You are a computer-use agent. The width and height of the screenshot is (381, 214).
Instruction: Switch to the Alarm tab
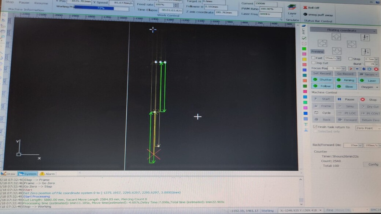[48, 174]
